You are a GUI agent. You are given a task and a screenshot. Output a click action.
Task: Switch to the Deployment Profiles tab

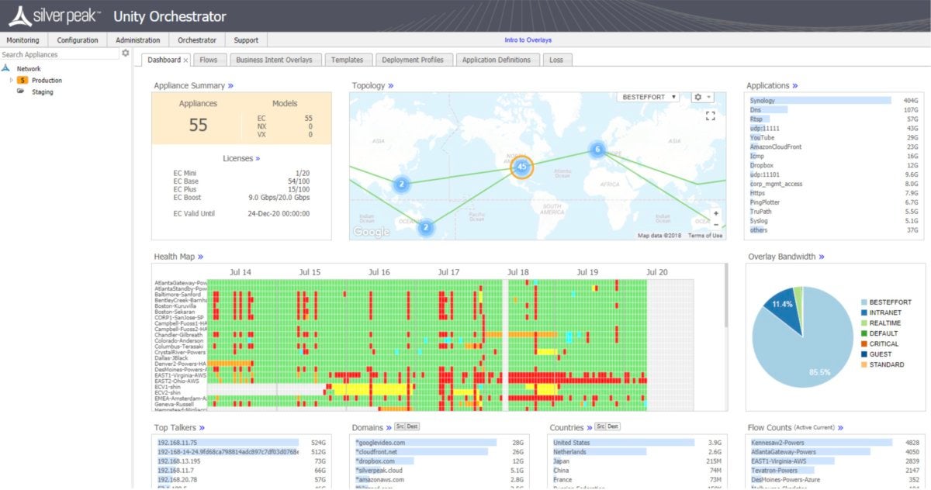point(413,60)
